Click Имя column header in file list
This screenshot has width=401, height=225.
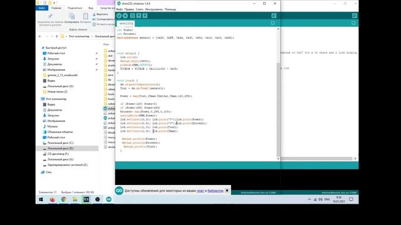(106, 44)
